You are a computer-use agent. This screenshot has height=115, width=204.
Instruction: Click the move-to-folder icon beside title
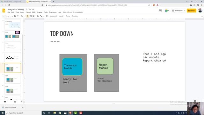(x=30, y=9)
